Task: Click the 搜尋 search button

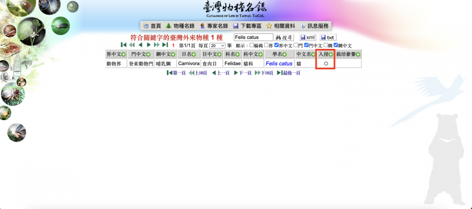Action: (284, 38)
